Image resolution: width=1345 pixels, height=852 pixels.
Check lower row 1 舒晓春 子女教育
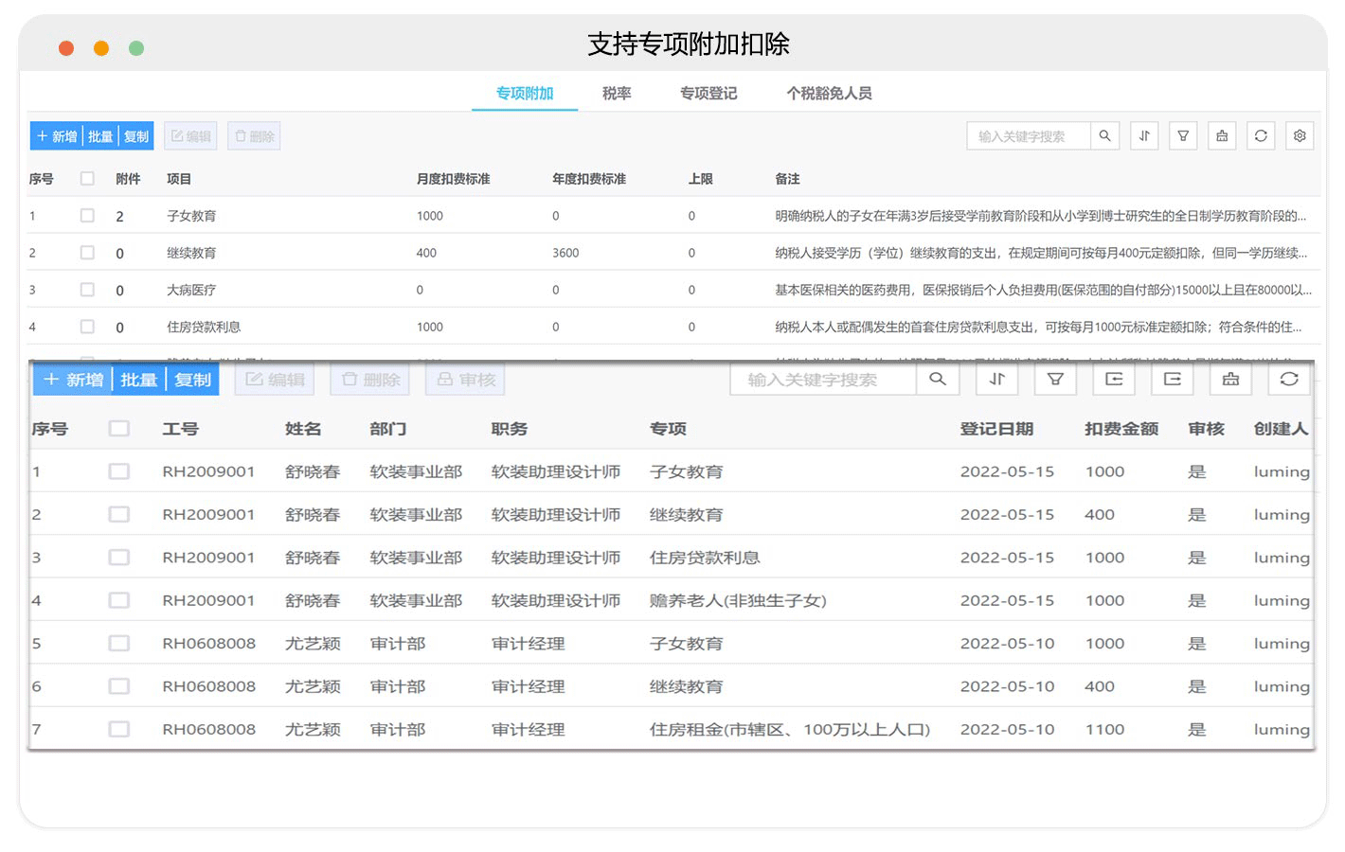point(119,471)
